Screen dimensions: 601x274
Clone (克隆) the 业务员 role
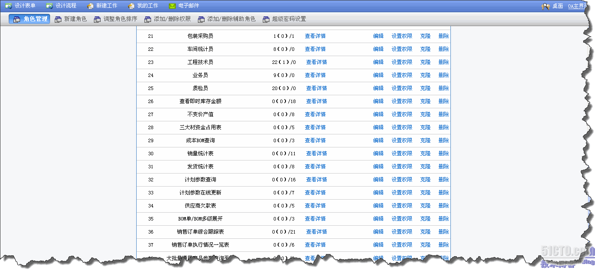(x=425, y=75)
